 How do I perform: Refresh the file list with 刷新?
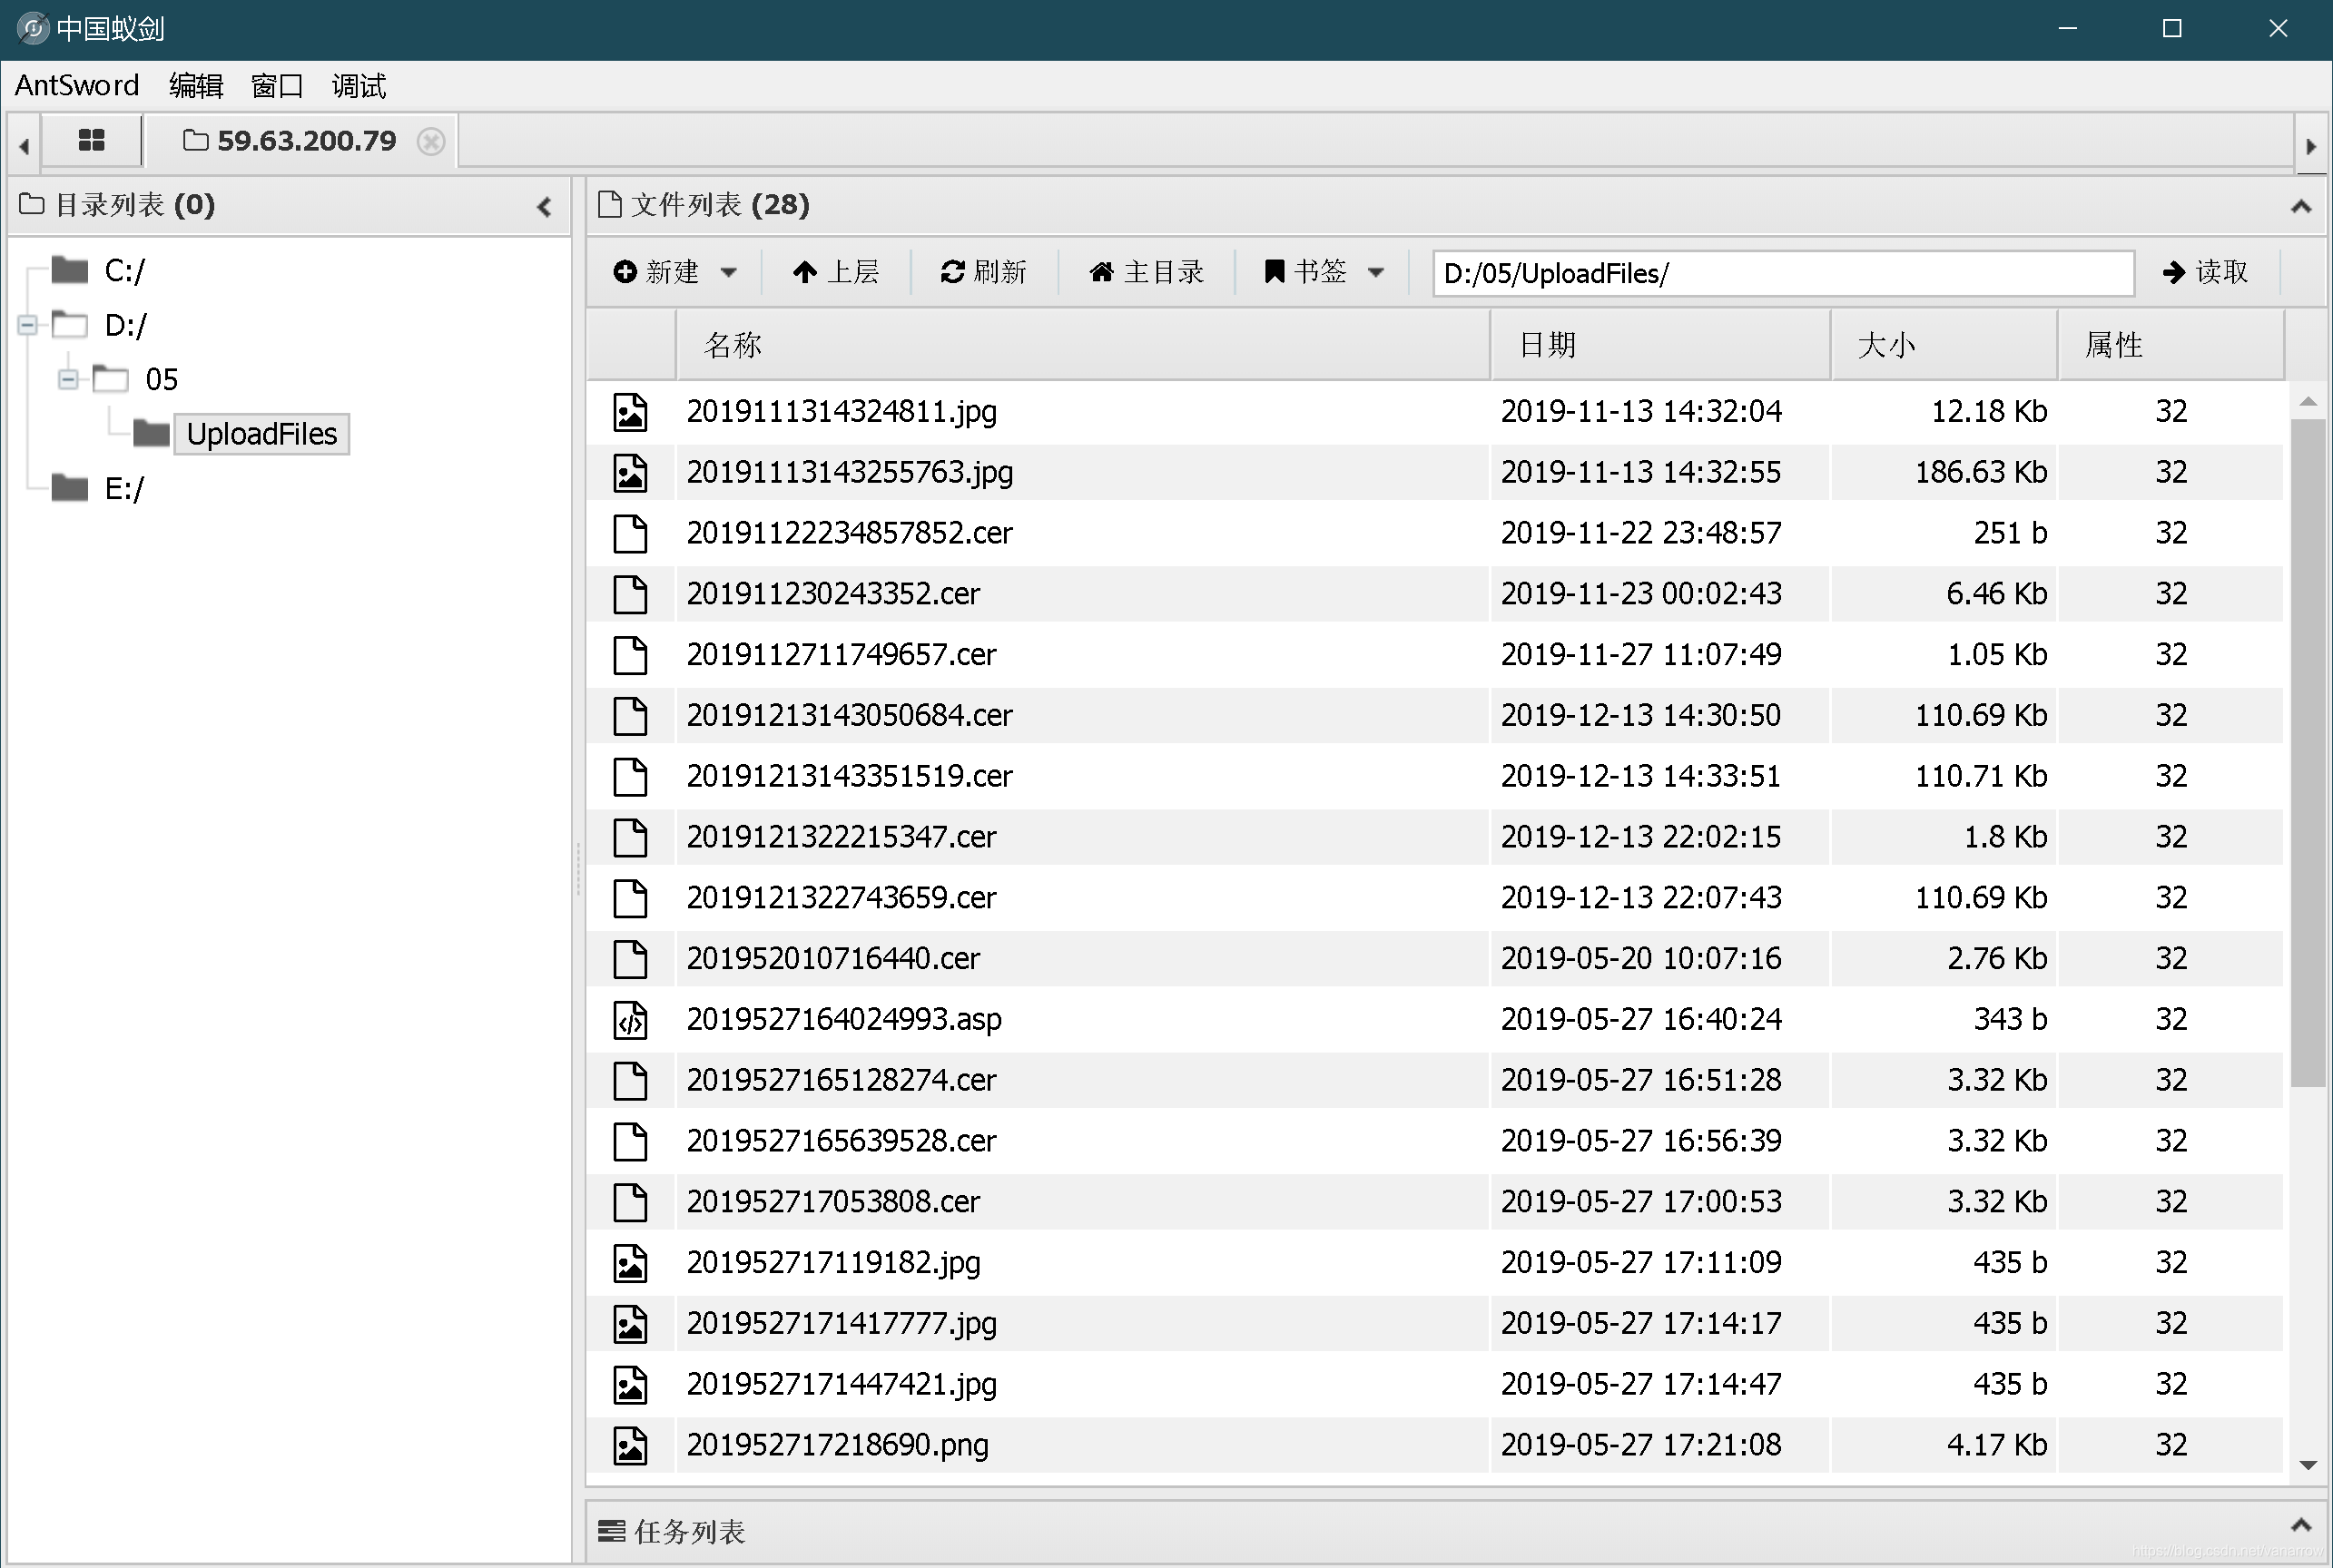click(x=984, y=272)
